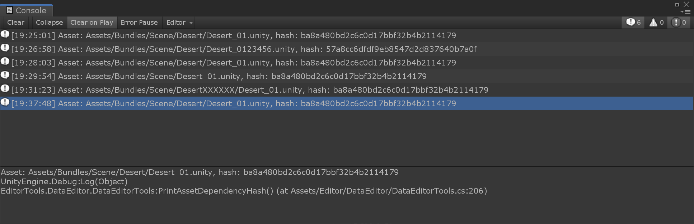
Task: Select the Desert_0123456.unity log entry
Action: point(347,49)
